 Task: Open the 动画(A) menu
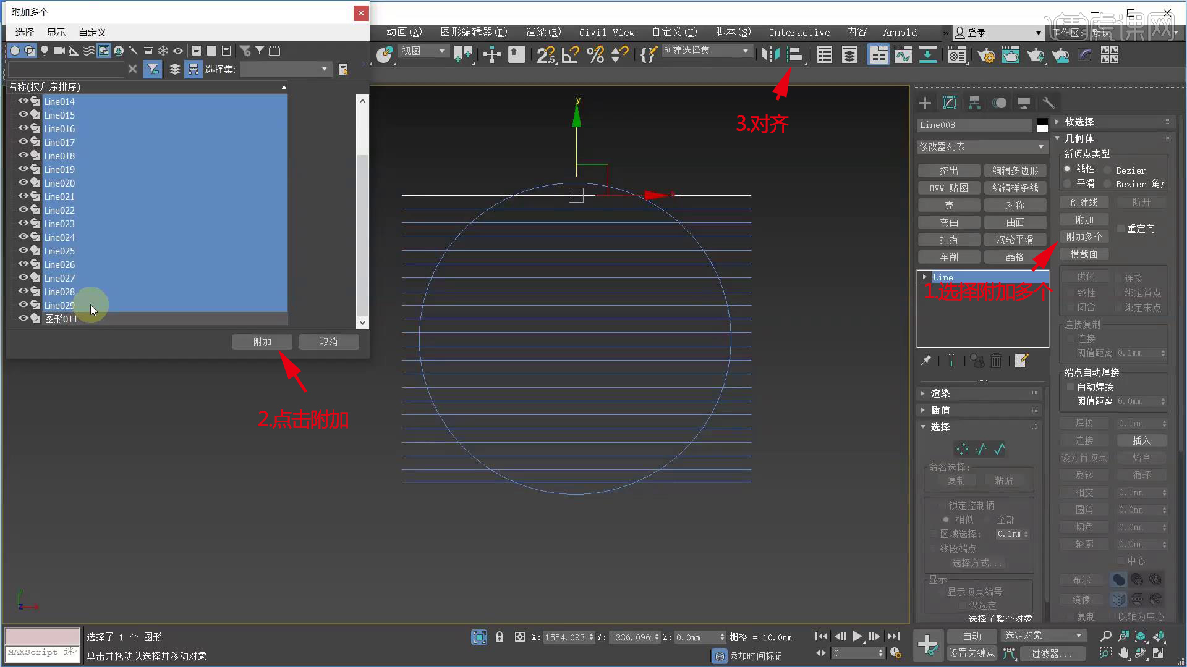[x=404, y=32]
